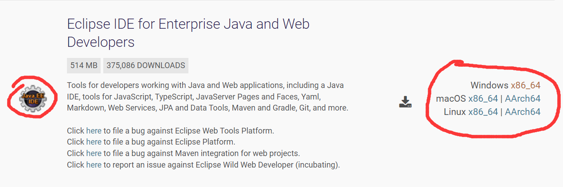Open the Eclipse IDE for Enterprise Java title link
Image resolution: width=563 pixels, height=187 pixels.
188,33
